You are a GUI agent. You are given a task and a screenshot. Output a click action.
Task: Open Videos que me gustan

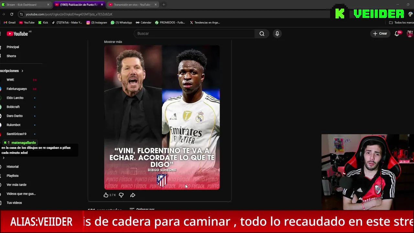coord(21,194)
